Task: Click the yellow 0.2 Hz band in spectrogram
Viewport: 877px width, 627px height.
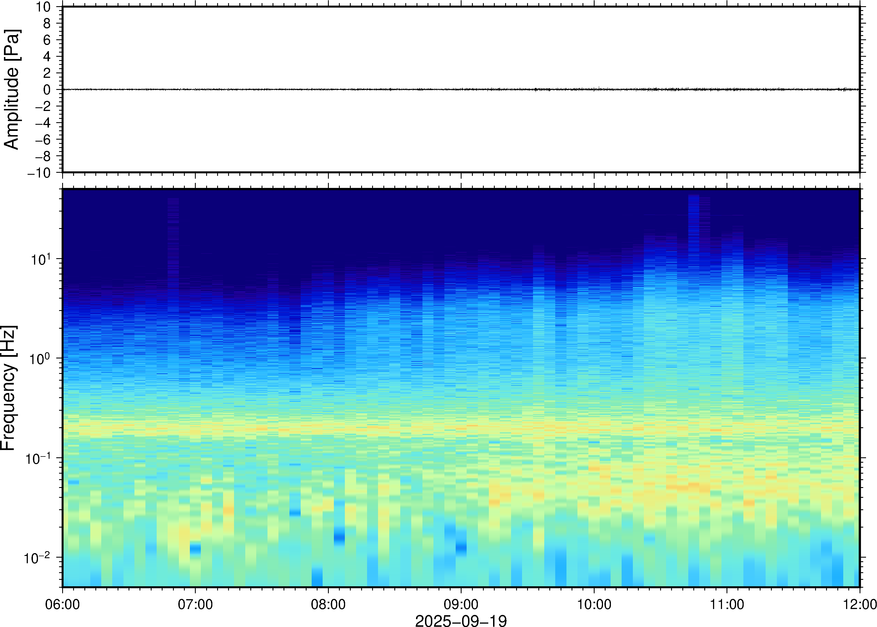Action: [x=461, y=427]
